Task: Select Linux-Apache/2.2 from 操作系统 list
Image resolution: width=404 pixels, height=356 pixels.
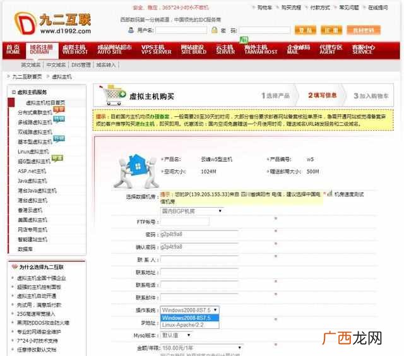Action: (190, 325)
